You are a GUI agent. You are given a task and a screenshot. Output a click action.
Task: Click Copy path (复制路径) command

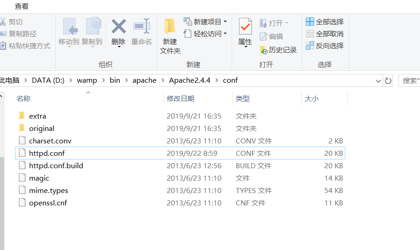pyautogui.click(x=18, y=34)
